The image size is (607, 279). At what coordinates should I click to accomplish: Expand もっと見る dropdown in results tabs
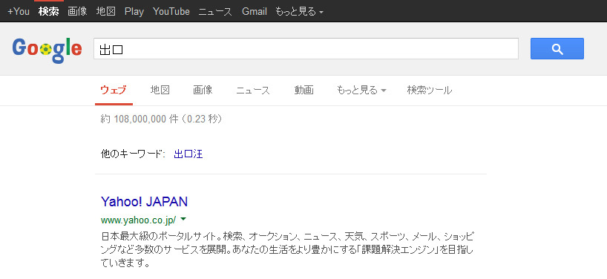[x=361, y=91]
